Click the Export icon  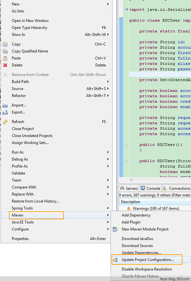coord(5,112)
